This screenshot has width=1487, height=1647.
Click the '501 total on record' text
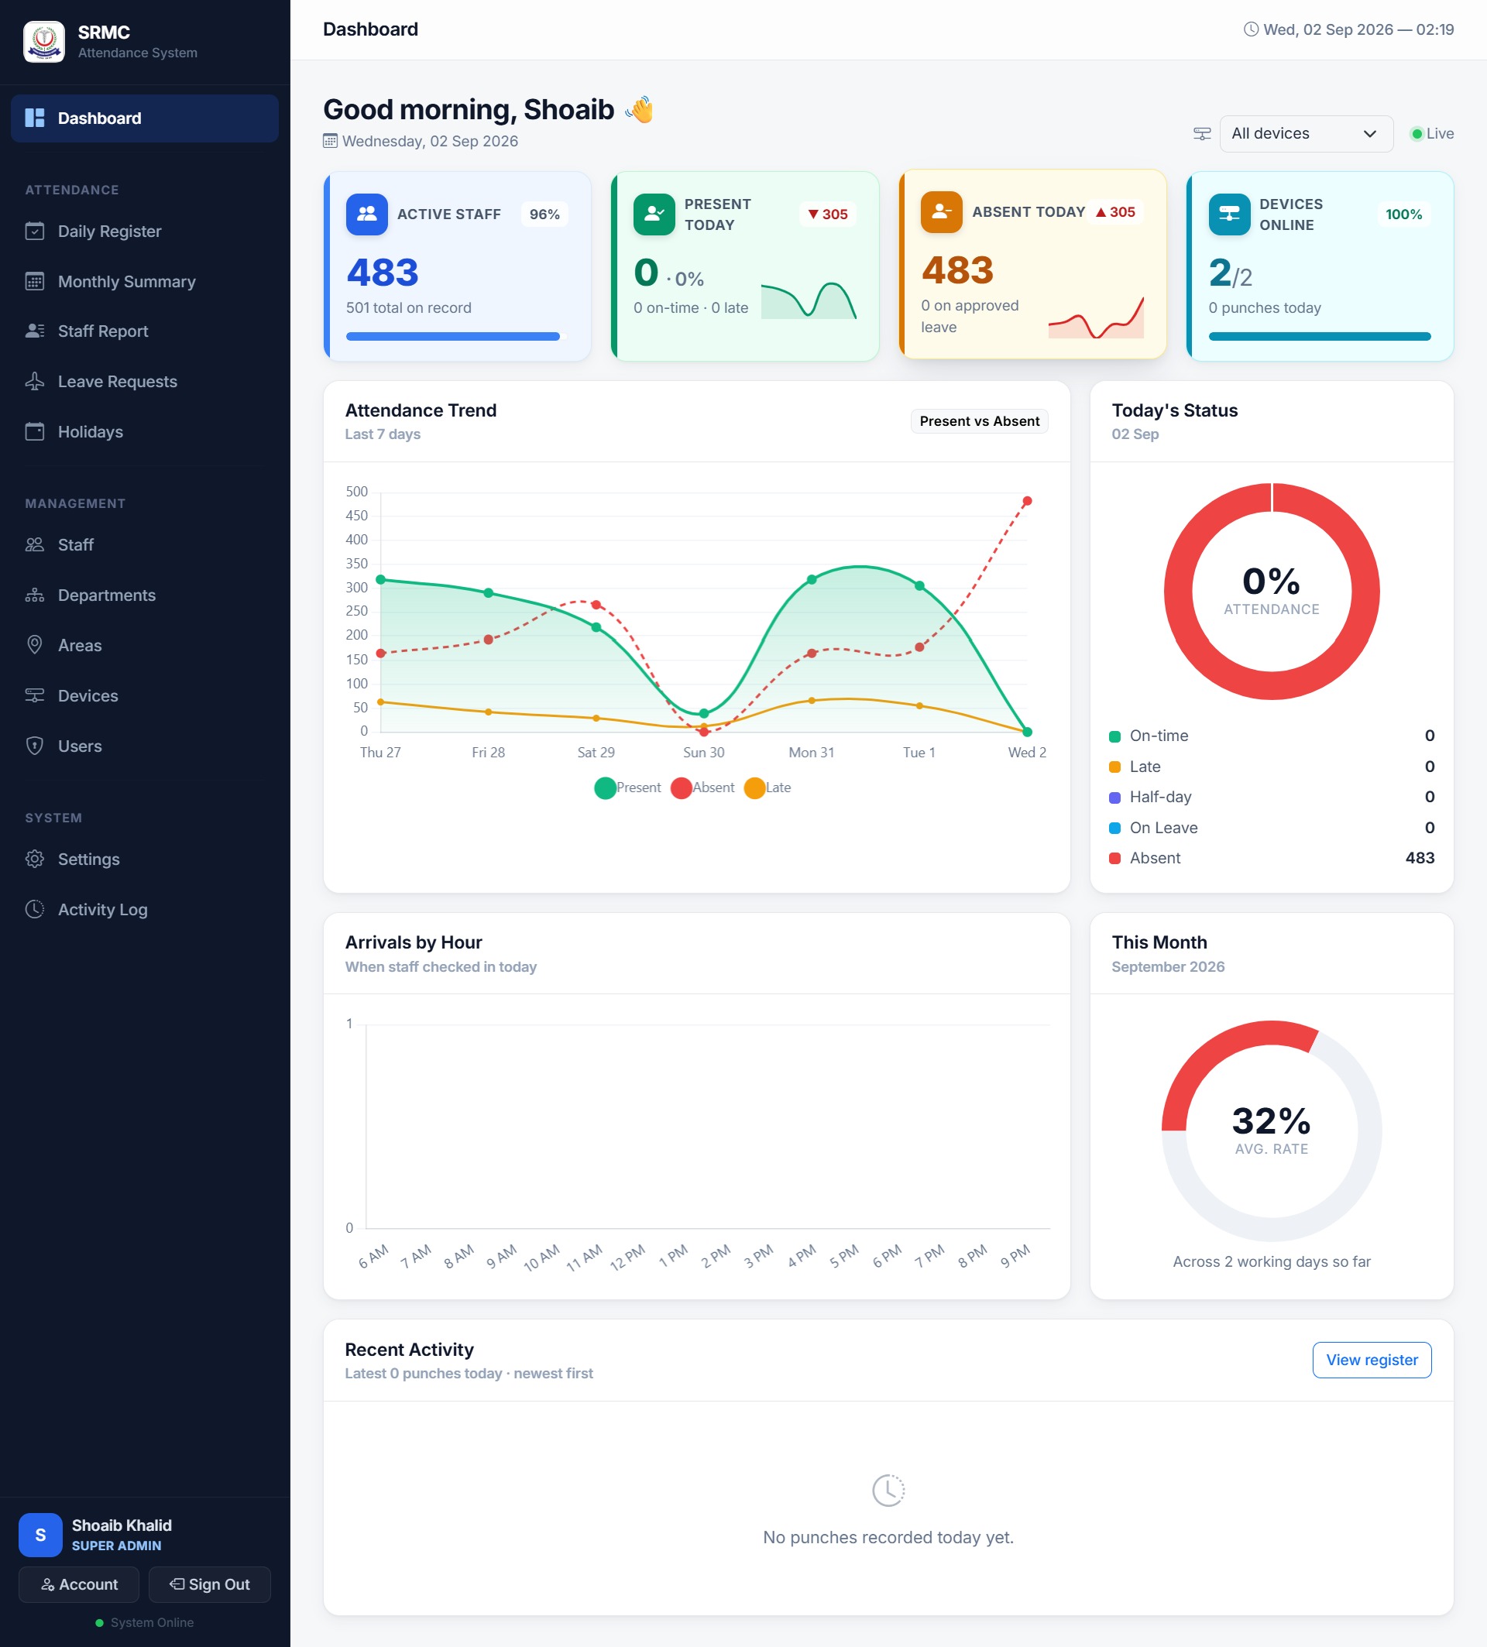tap(408, 308)
